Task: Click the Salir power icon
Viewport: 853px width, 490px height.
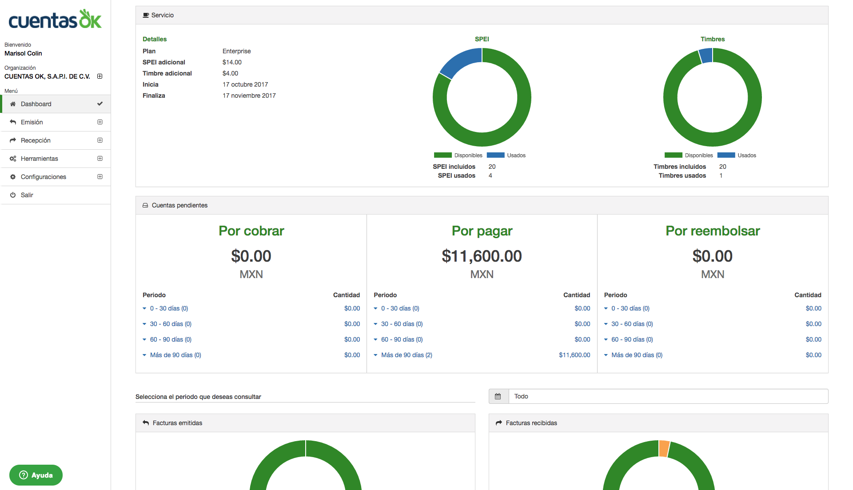Action: [x=13, y=195]
